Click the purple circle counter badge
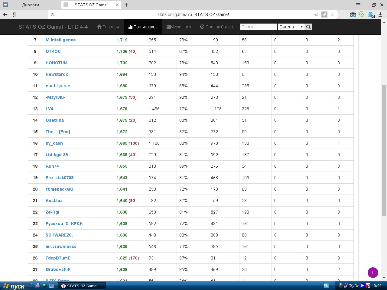The height and width of the screenshot is (290, 387). [x=373, y=272]
